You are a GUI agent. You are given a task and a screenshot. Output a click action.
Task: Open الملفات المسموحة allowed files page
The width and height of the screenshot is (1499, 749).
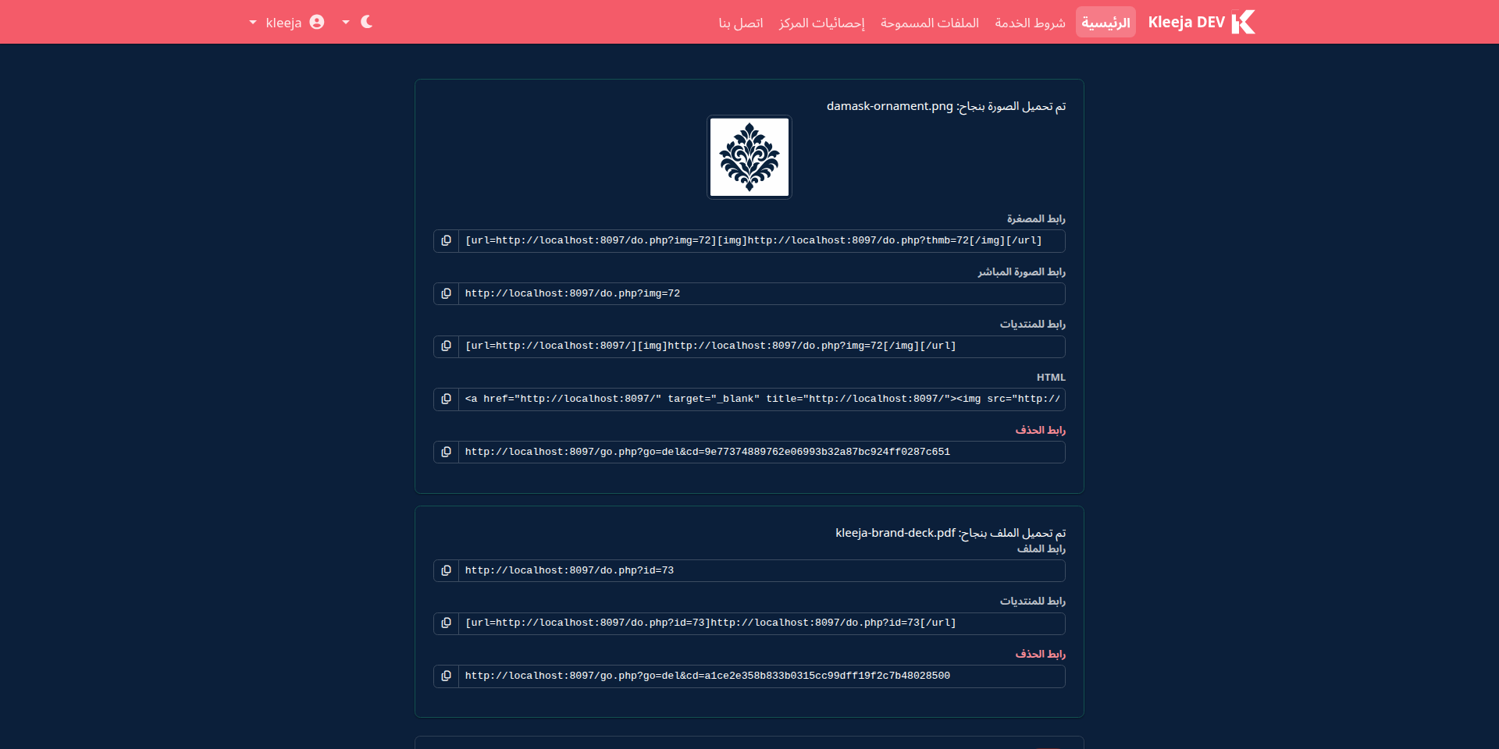click(929, 23)
